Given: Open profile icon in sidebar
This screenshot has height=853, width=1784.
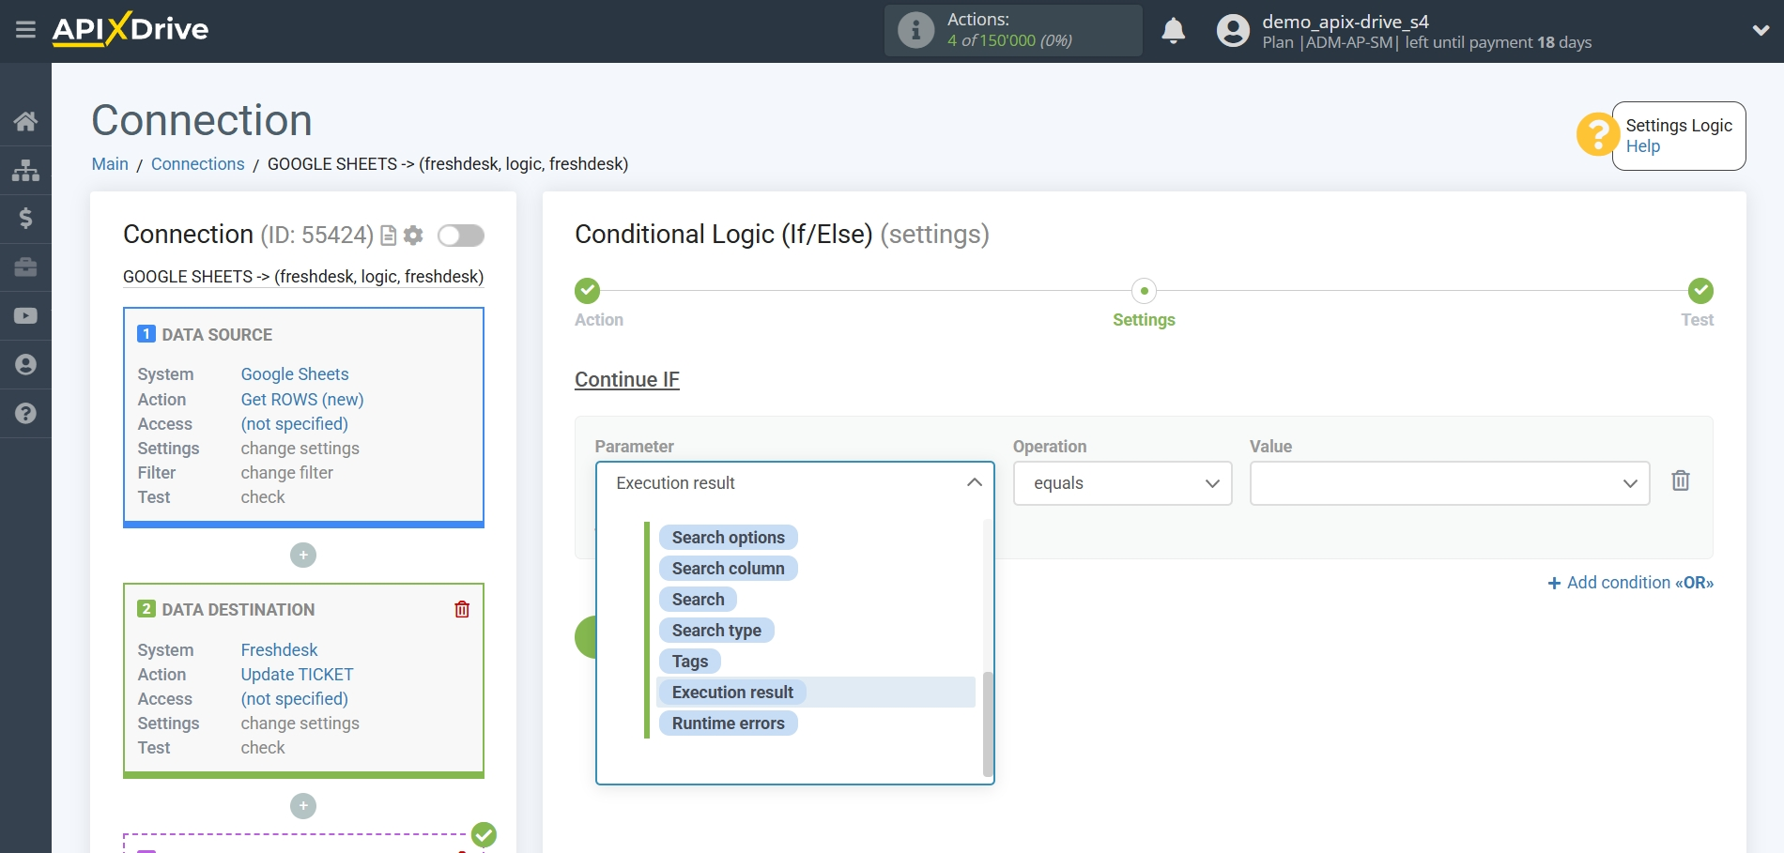Looking at the screenshot, I should [25, 365].
